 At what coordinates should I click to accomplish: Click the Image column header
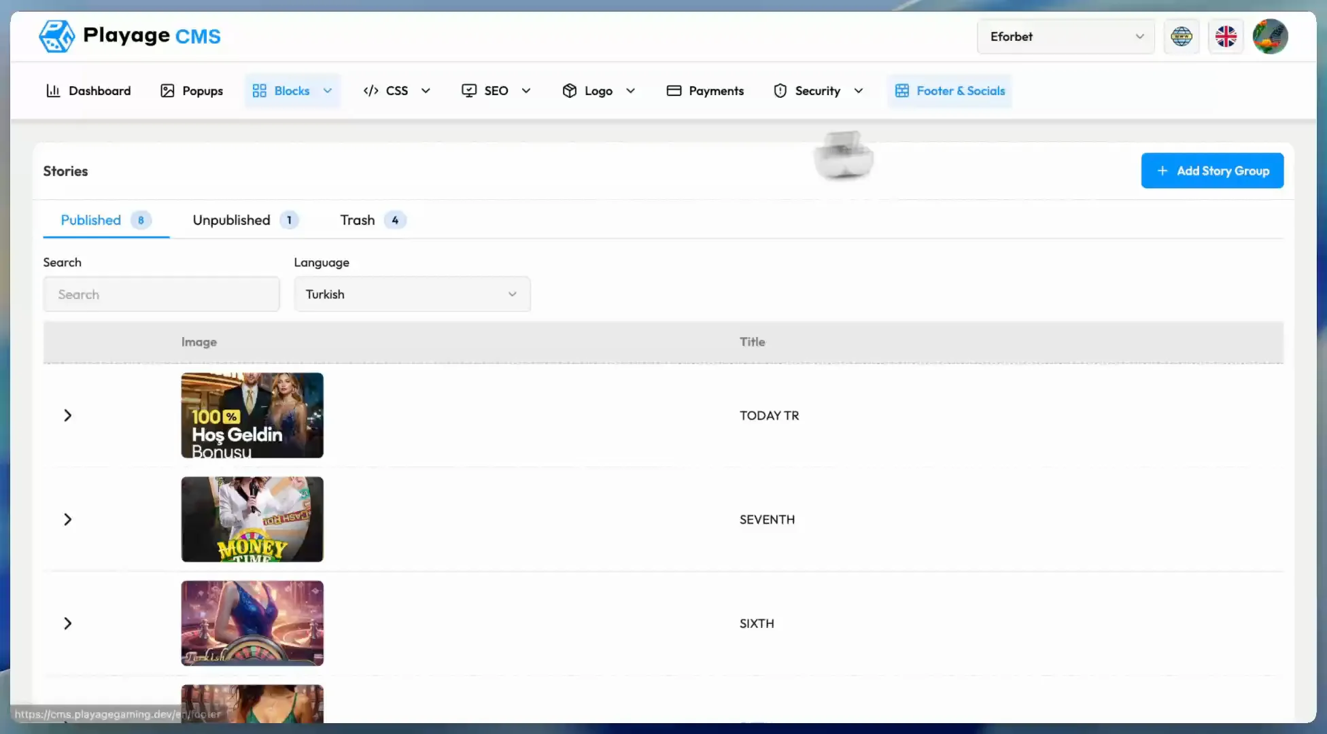pyautogui.click(x=199, y=342)
